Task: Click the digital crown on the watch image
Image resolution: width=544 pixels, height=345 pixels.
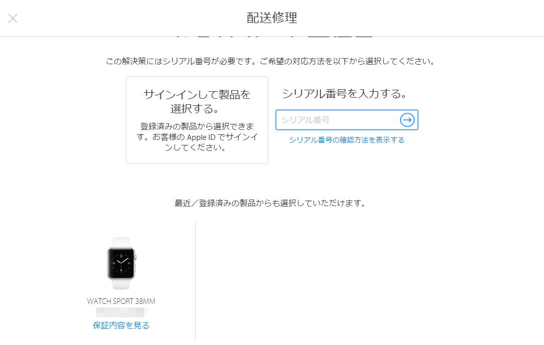Action: click(135, 258)
